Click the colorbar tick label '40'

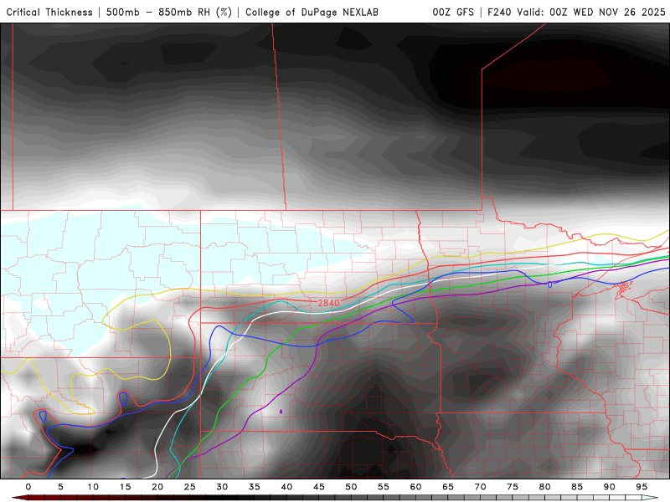pyautogui.click(x=286, y=487)
